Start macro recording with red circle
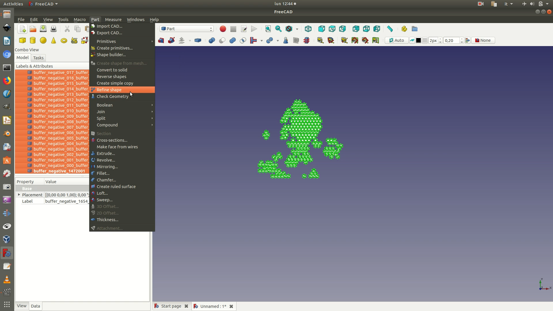The image size is (553, 311). point(223,29)
